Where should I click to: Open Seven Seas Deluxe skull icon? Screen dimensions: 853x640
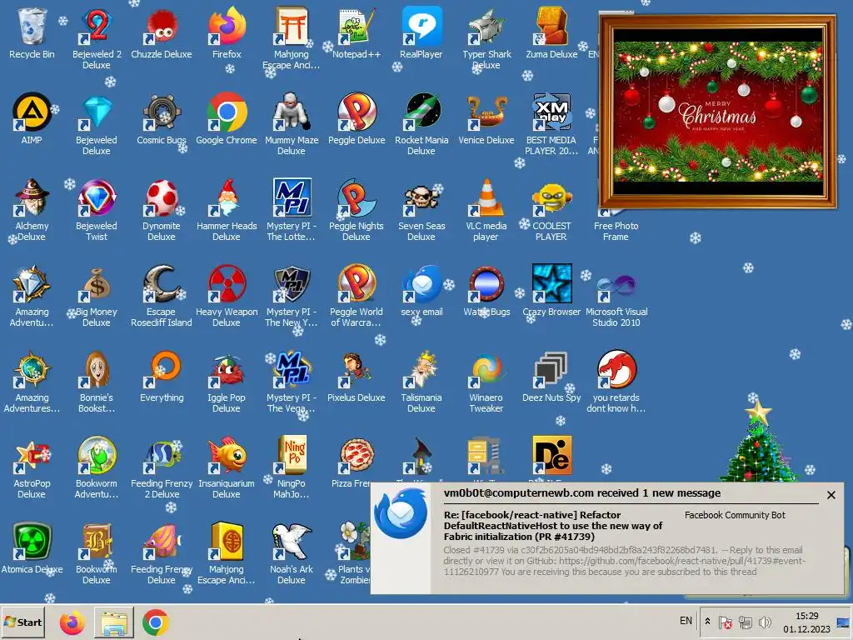421,197
